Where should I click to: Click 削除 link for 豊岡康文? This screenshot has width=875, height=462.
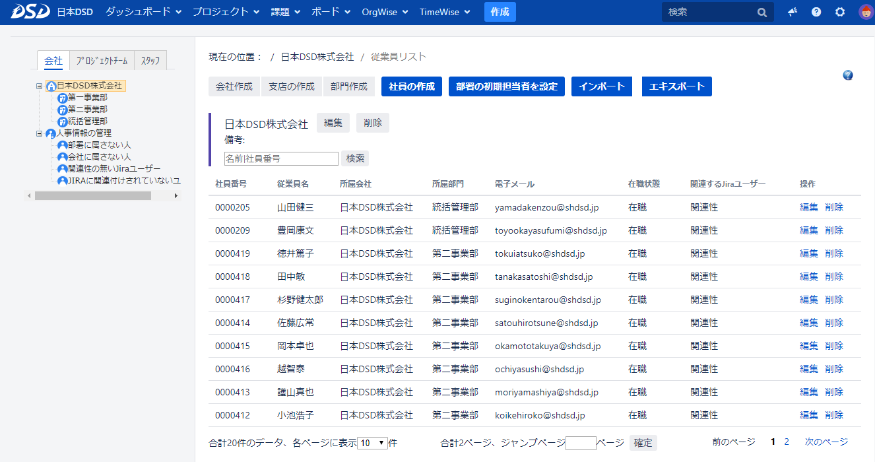click(834, 230)
